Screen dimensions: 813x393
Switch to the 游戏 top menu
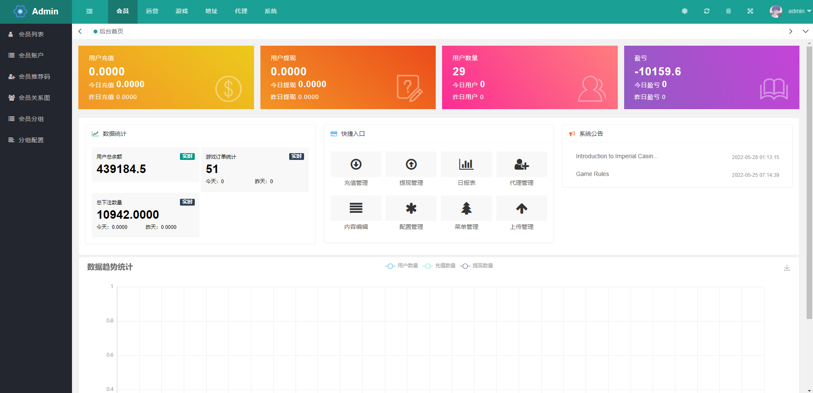(182, 11)
